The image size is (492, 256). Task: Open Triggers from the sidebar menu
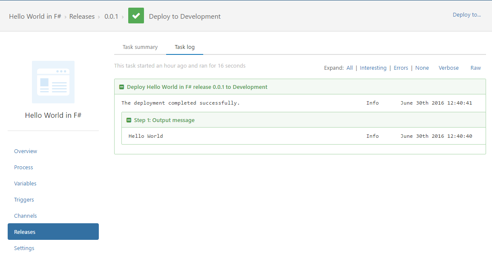click(24, 200)
